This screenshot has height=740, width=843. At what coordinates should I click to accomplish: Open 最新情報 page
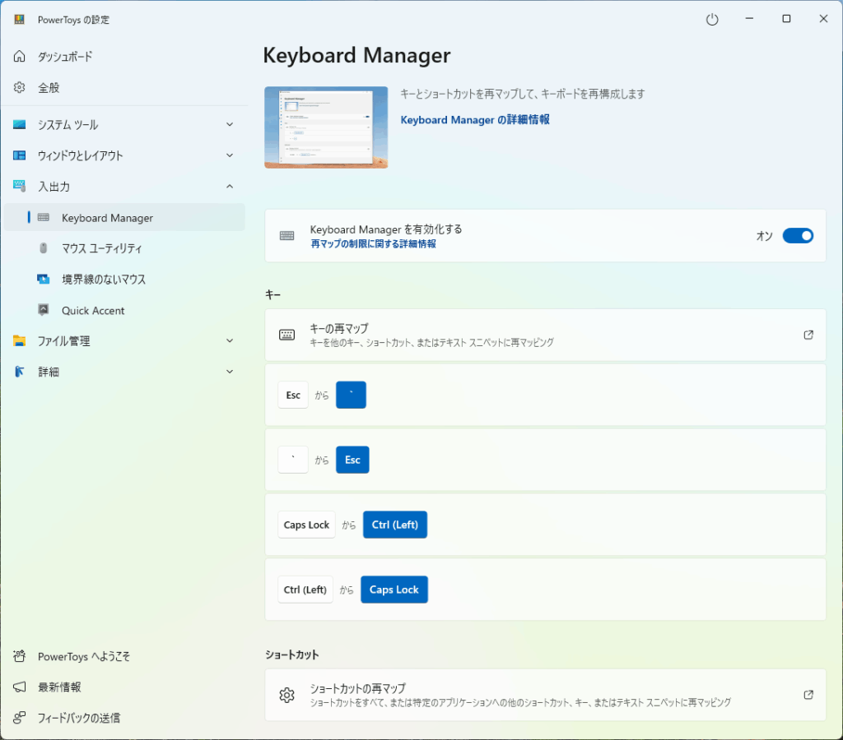(x=124, y=687)
